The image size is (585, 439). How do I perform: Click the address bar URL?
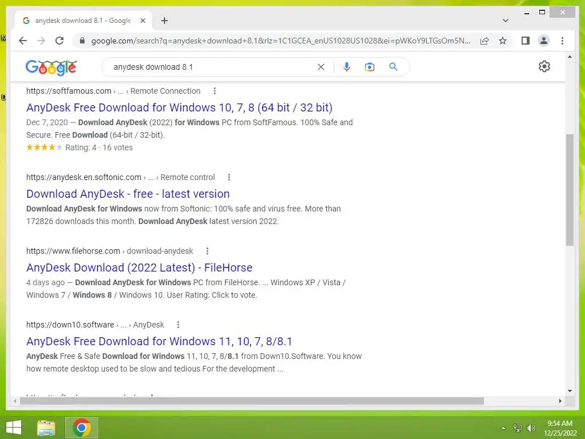(x=281, y=41)
